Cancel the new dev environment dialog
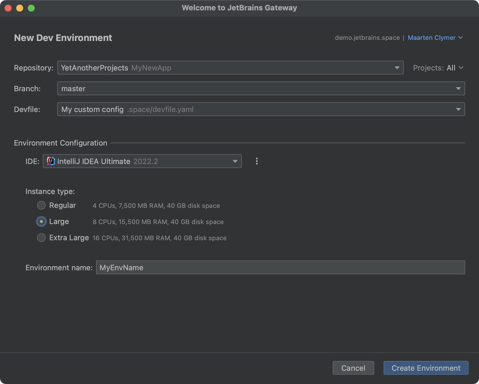The image size is (479, 384). click(x=353, y=368)
